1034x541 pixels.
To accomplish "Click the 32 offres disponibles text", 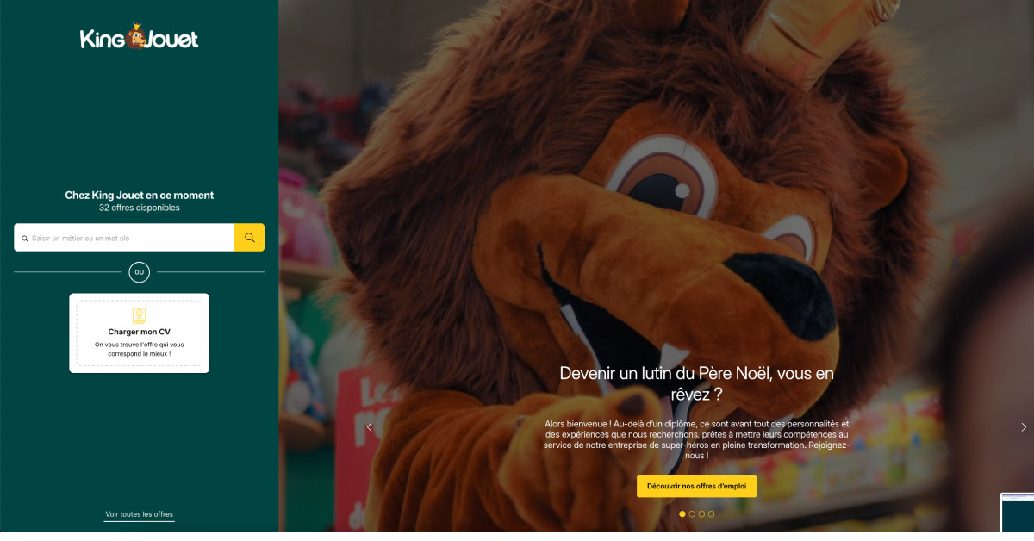I will point(139,208).
